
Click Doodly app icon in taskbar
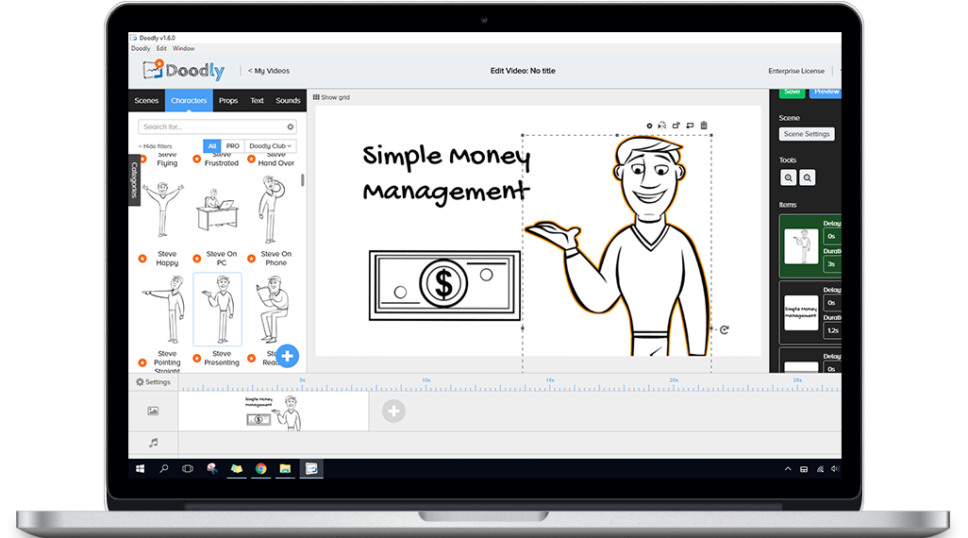[311, 469]
